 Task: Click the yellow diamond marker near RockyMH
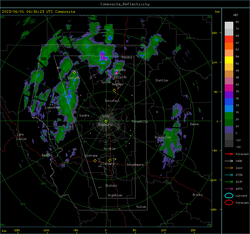[x=74, y=73]
